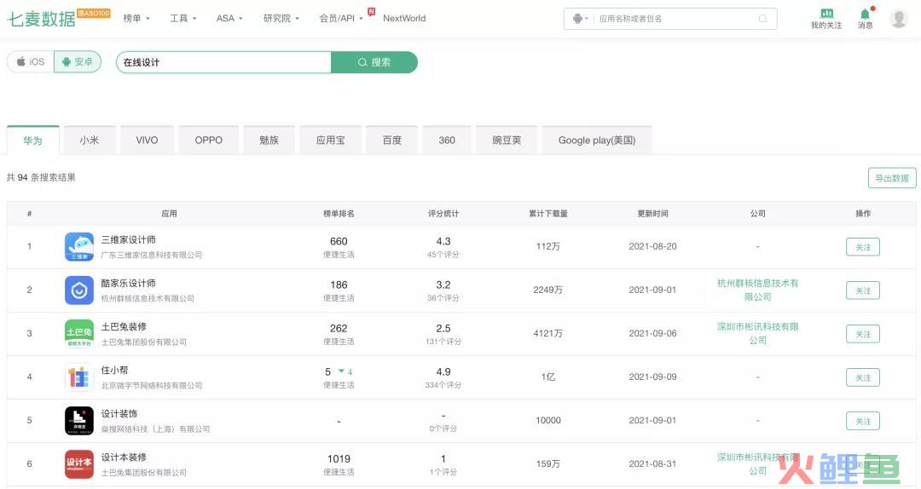Open 杭州群核信息技术有限公司 company link
The width and height of the screenshot is (921, 489).
[x=758, y=290]
